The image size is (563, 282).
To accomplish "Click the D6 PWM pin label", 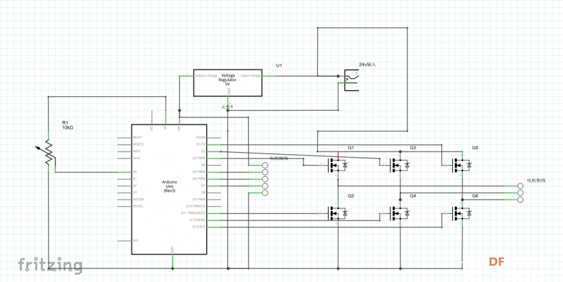I will click(x=199, y=179).
